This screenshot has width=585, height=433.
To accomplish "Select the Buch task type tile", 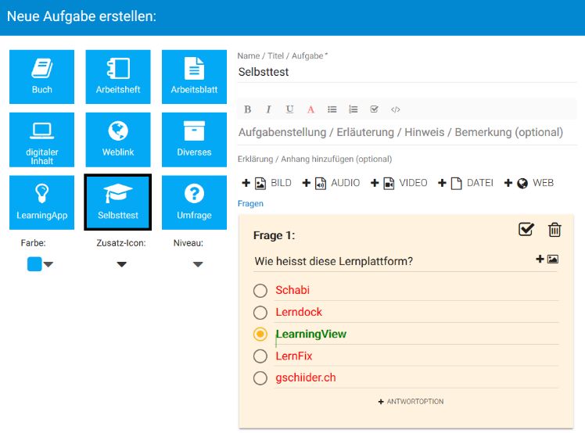I will [x=41, y=77].
